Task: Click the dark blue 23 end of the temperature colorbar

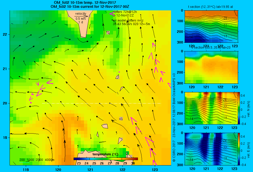Action: (76, 159)
